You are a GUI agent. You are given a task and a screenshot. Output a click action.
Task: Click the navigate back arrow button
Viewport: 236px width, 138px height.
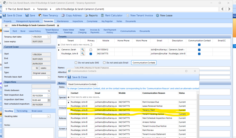(x=222, y=9)
